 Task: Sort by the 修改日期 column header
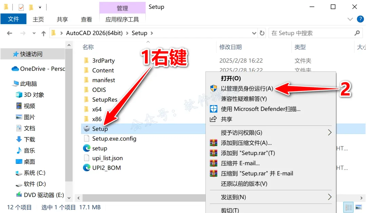coord(230,47)
